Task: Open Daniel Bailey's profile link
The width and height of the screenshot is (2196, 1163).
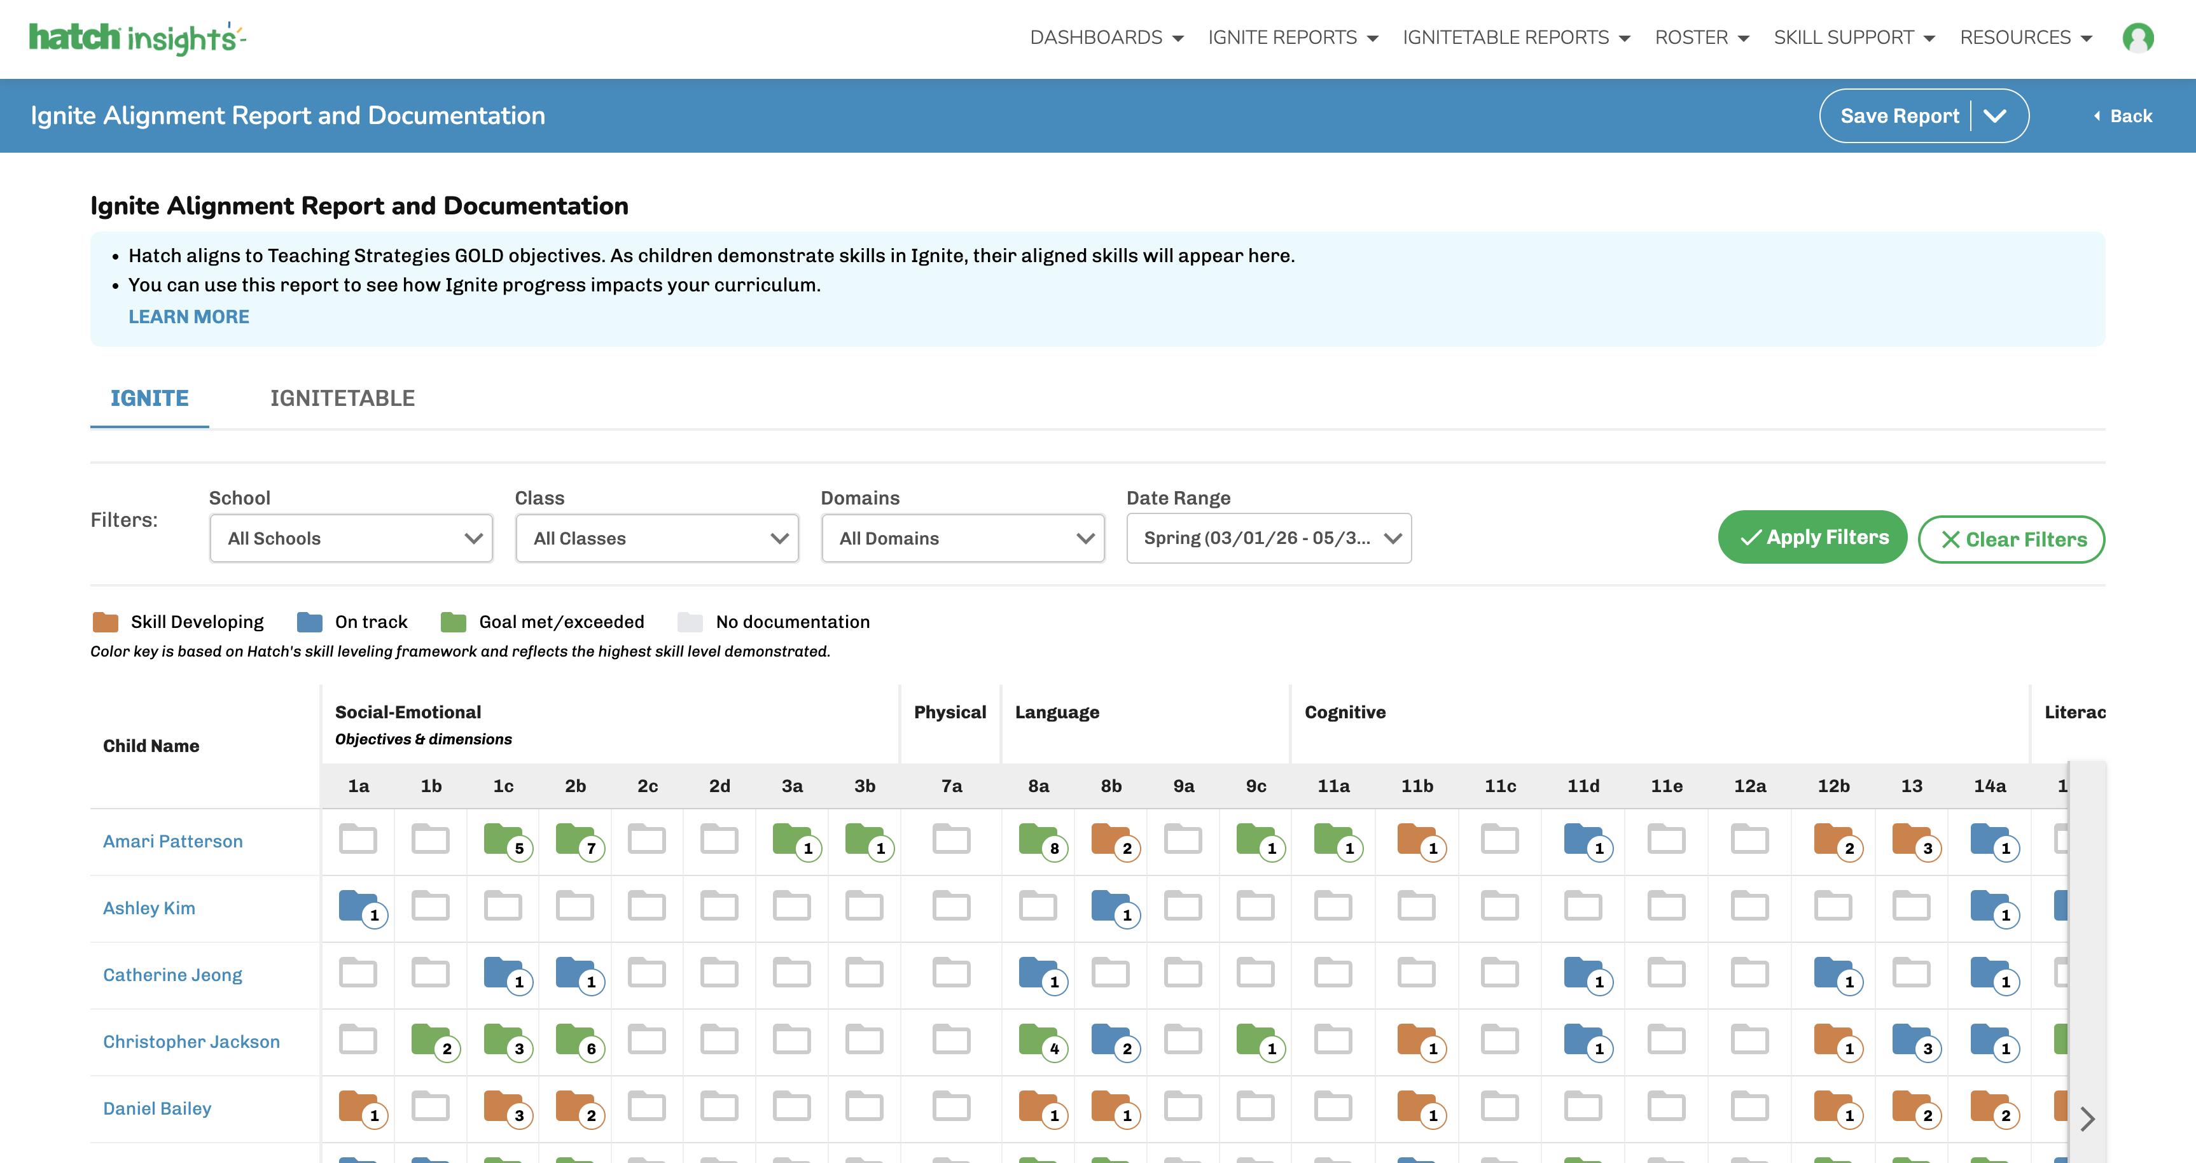Action: point(157,1108)
